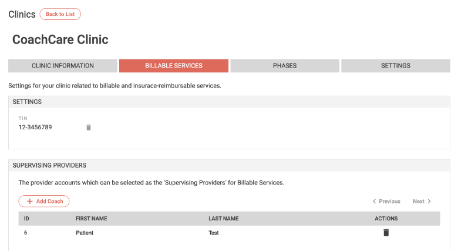Add a coach as supervising provider
Screen dimensions: 458x251
click(44, 201)
